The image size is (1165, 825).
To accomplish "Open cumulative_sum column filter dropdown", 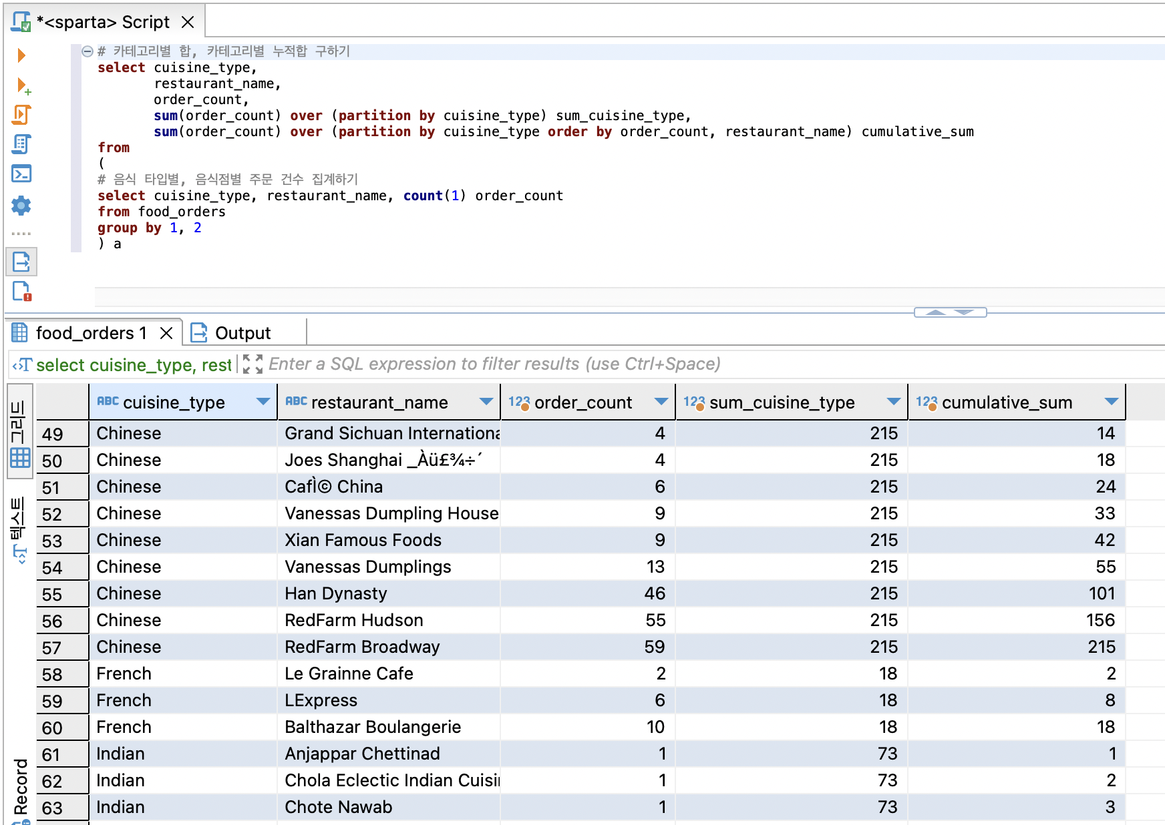I will click(x=1112, y=402).
